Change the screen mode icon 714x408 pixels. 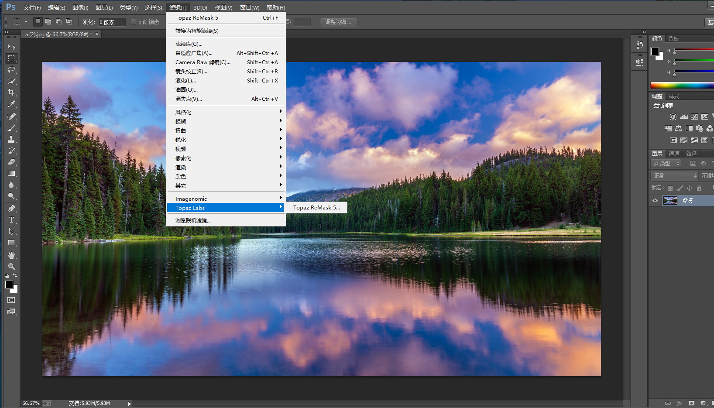(x=11, y=312)
